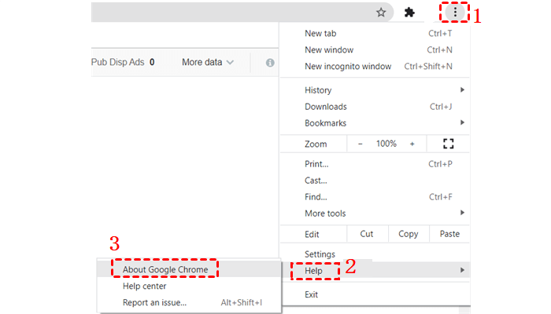Choose New window menu entry
551x314 pixels.
(375, 50)
